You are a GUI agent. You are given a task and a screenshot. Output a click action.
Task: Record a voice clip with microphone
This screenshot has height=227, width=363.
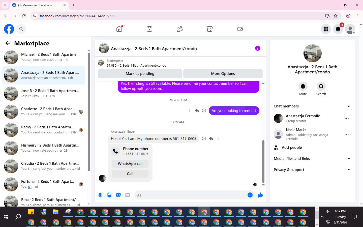100,195
